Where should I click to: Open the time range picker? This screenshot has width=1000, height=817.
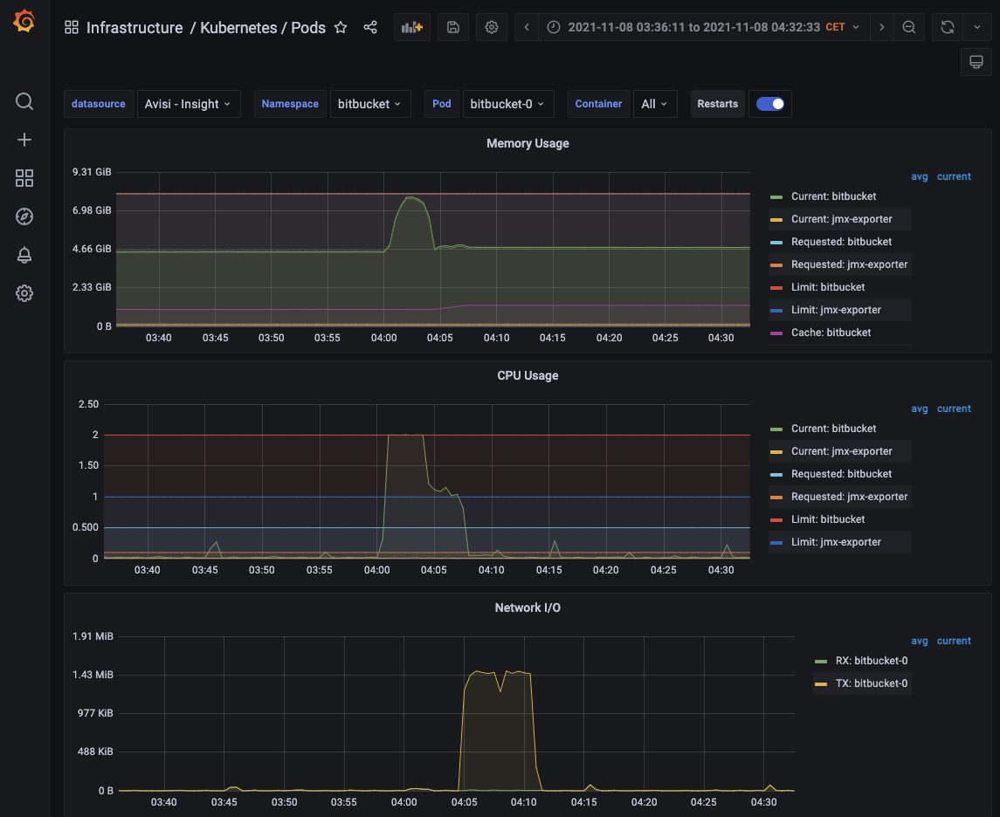click(x=703, y=27)
